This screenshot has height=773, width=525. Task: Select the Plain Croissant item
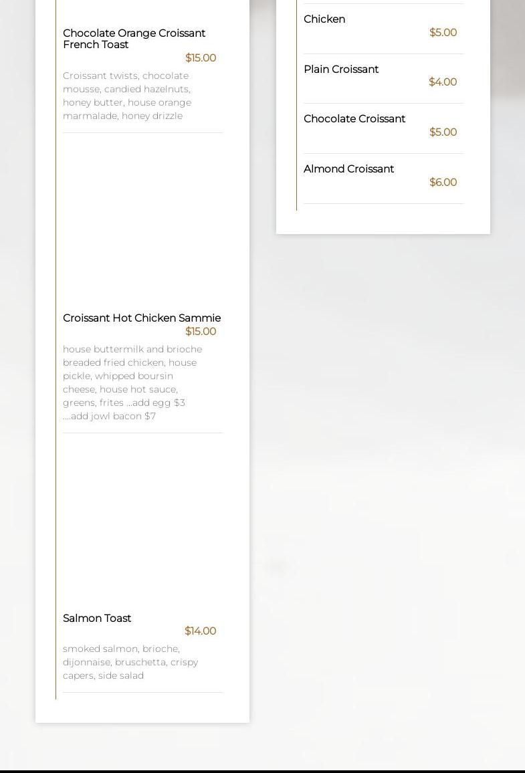coord(341,70)
